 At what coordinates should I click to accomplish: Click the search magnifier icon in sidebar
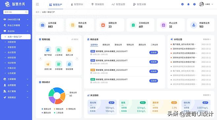tap(26, 12)
